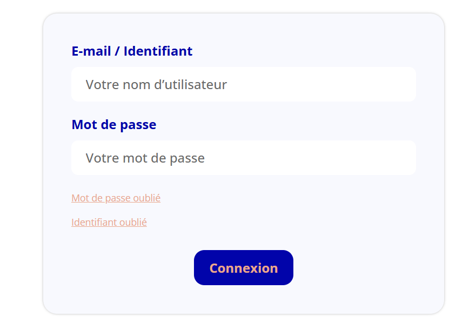Viewport: 476px width, 330px height.
Task: Click the salmon-colored "Mot de passe oublié" text
Action: [x=116, y=198]
